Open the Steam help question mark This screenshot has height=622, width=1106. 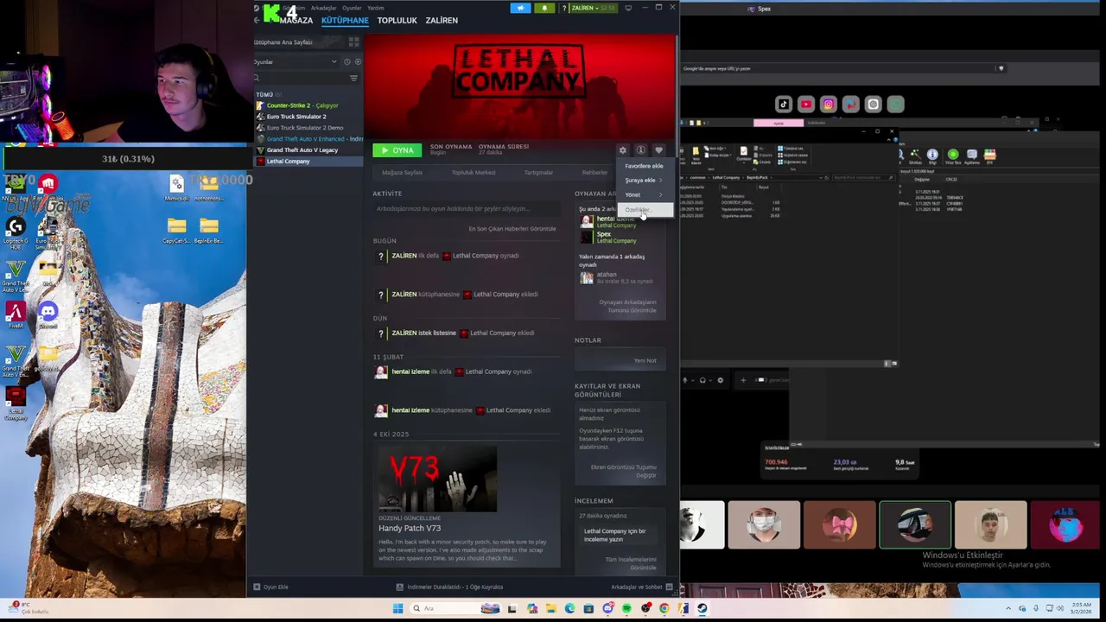[x=565, y=8]
